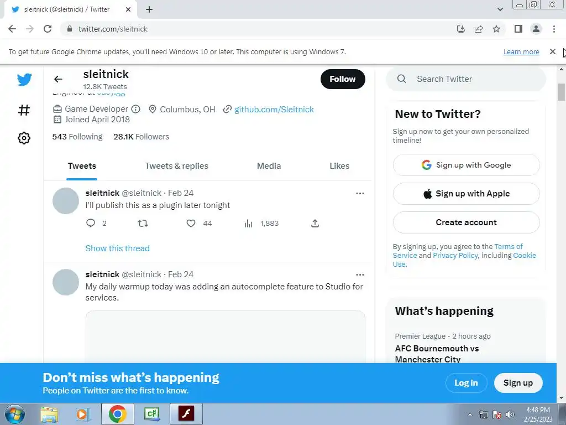This screenshot has height=425, width=566.
Task: Click Sign up on the bottom banner
Action: [x=518, y=383]
